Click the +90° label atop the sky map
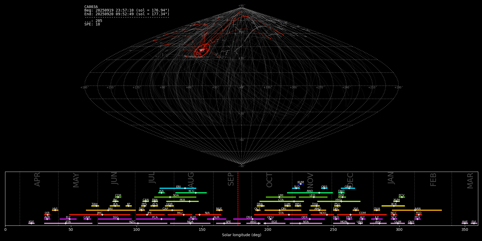This screenshot has height=241, width=482. pos(242,6)
